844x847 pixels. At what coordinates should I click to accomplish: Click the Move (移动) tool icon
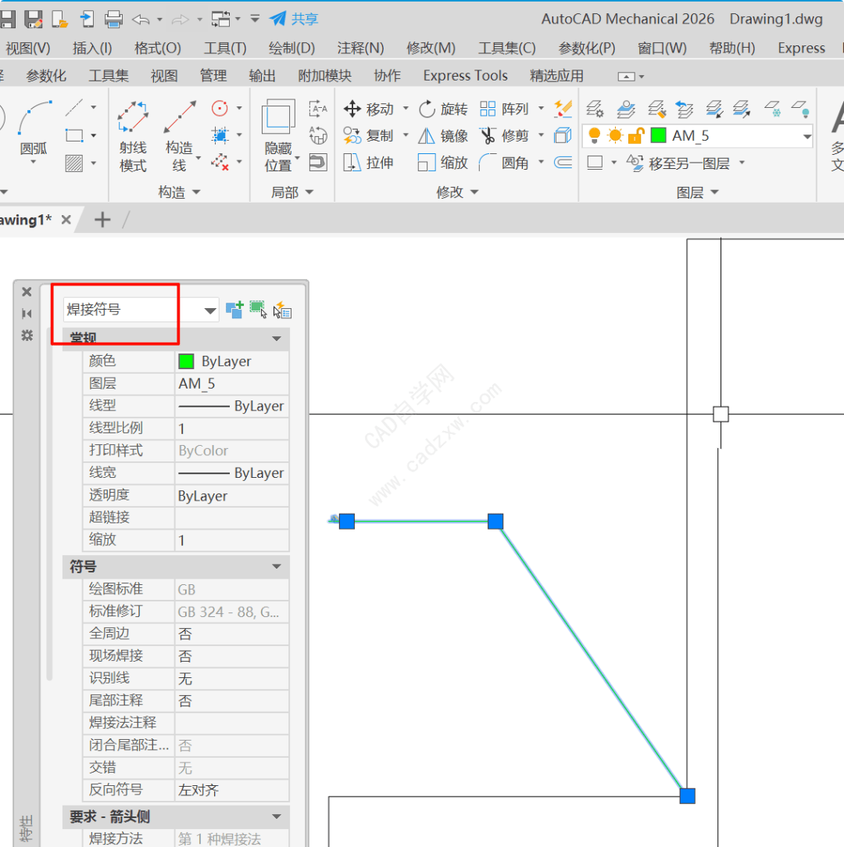pos(352,109)
